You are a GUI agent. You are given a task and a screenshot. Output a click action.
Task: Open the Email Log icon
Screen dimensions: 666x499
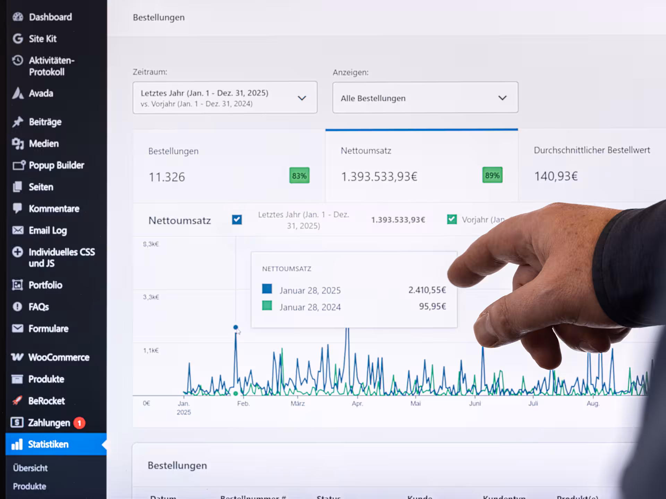pos(17,230)
